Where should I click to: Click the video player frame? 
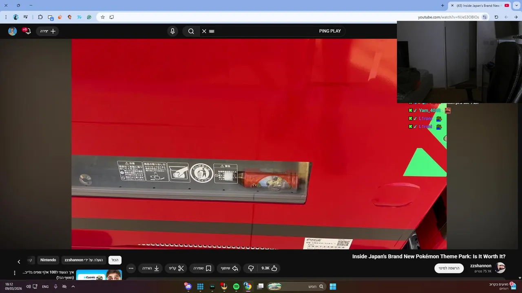[x=259, y=144]
